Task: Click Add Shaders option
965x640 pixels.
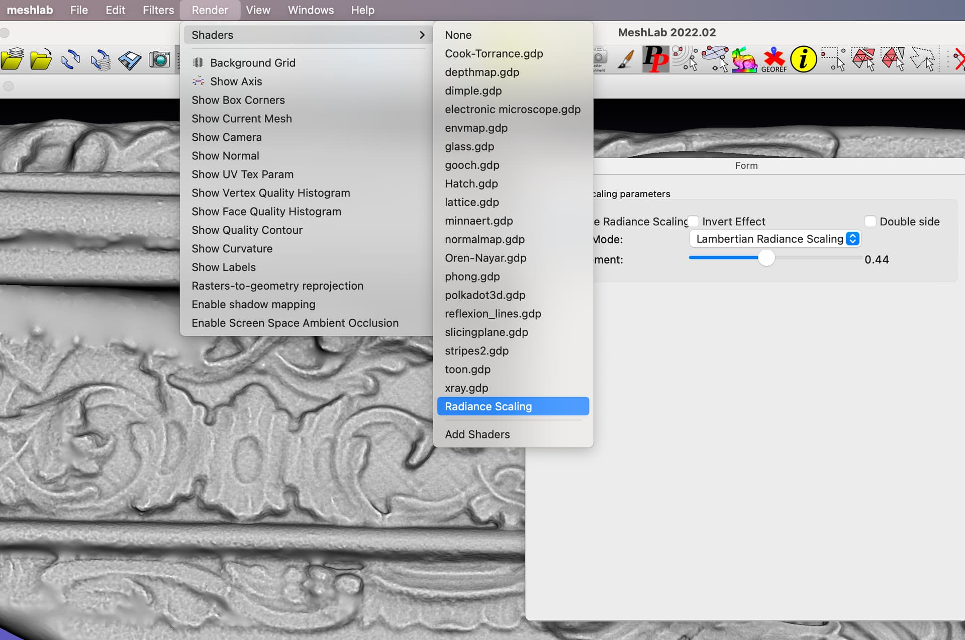Action: (477, 434)
